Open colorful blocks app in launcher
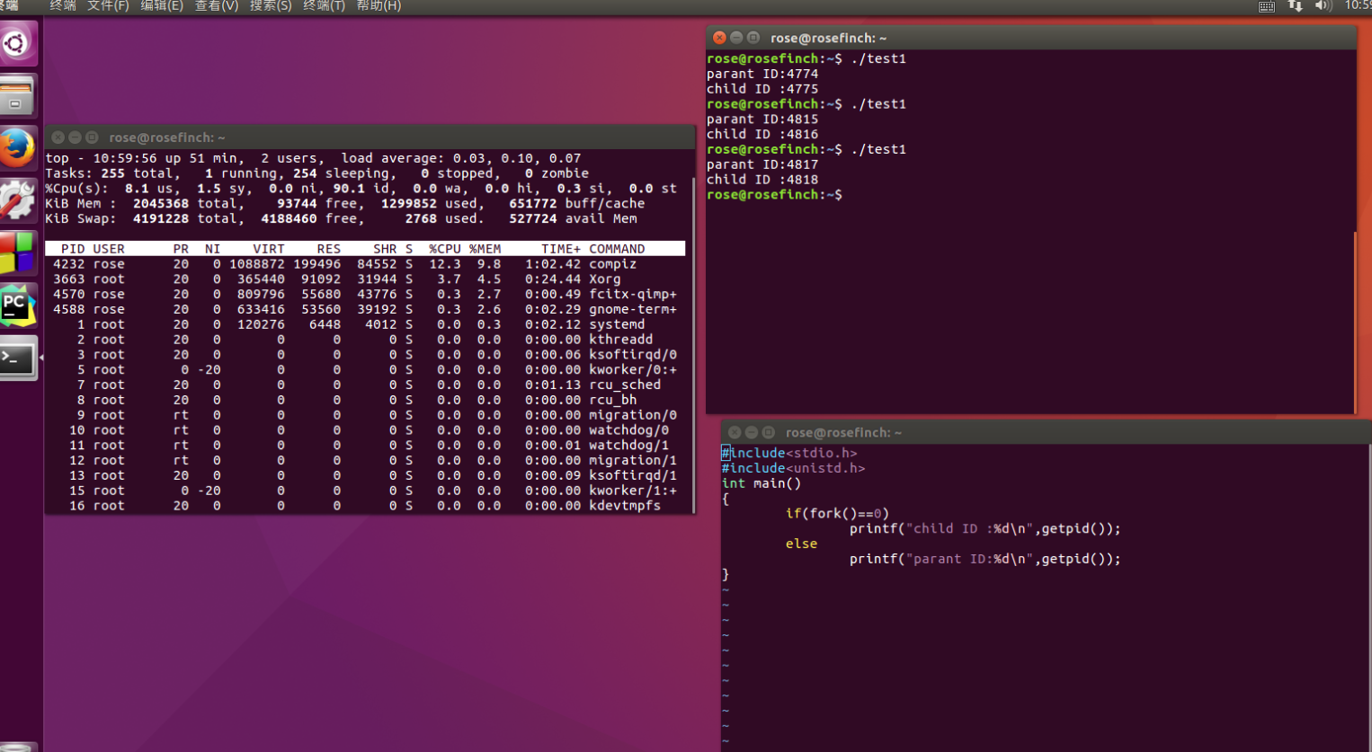The height and width of the screenshot is (752, 1372). (x=17, y=252)
